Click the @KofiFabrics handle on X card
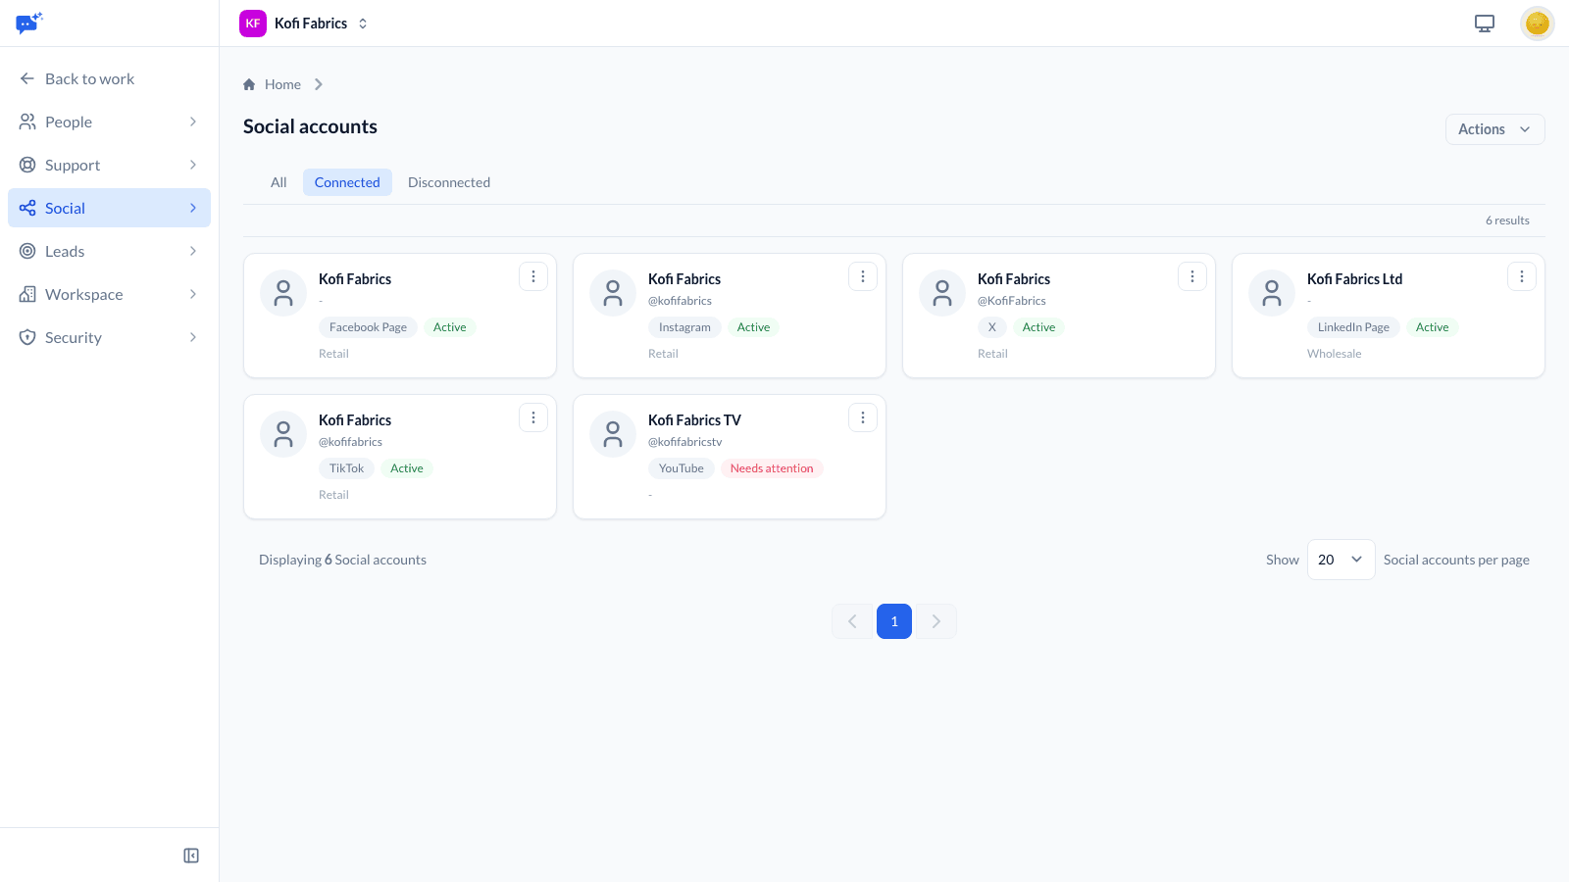 [1012, 301]
